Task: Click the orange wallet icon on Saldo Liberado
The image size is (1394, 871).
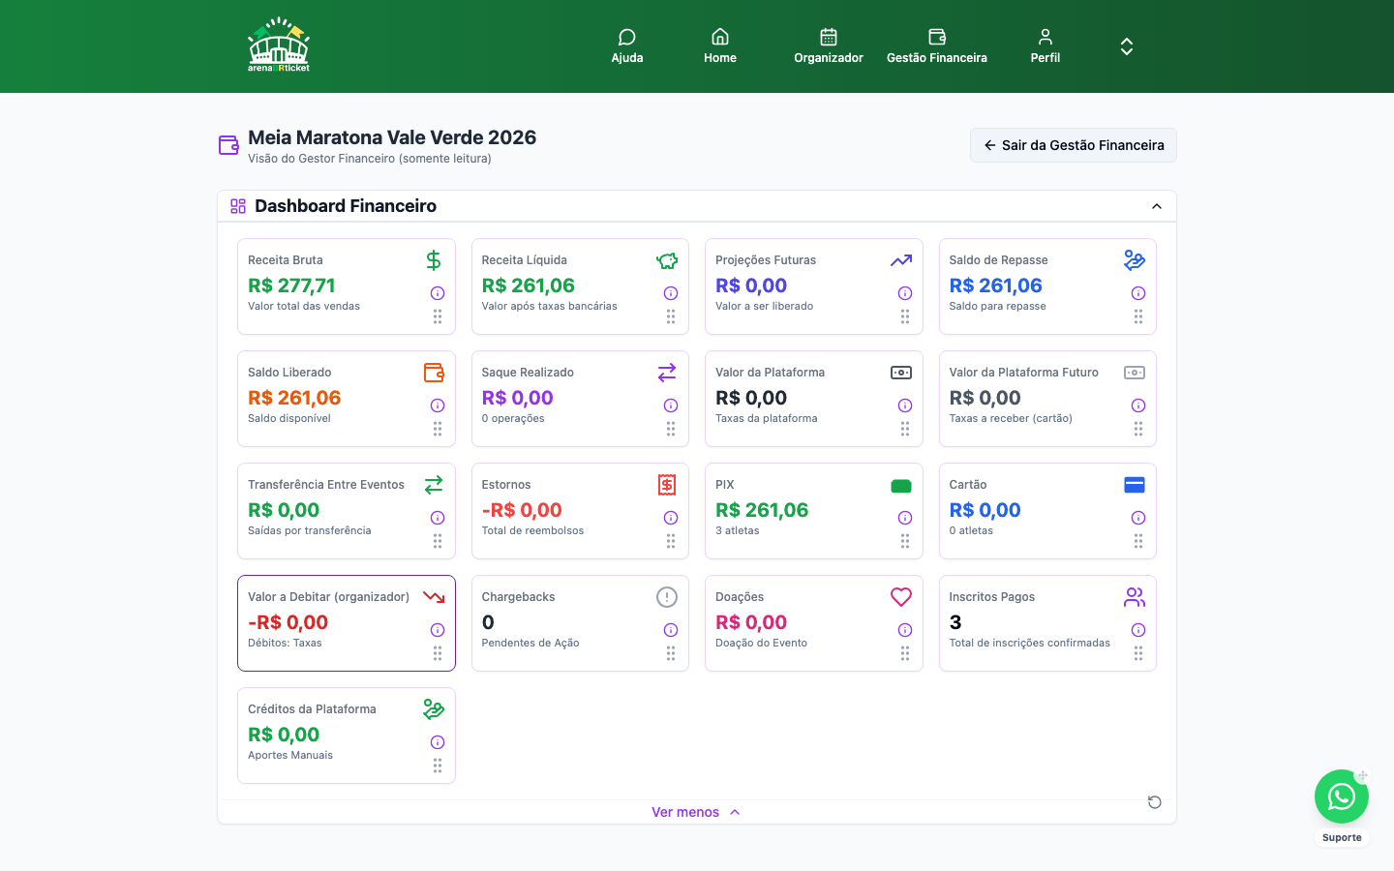Action: coord(434,373)
